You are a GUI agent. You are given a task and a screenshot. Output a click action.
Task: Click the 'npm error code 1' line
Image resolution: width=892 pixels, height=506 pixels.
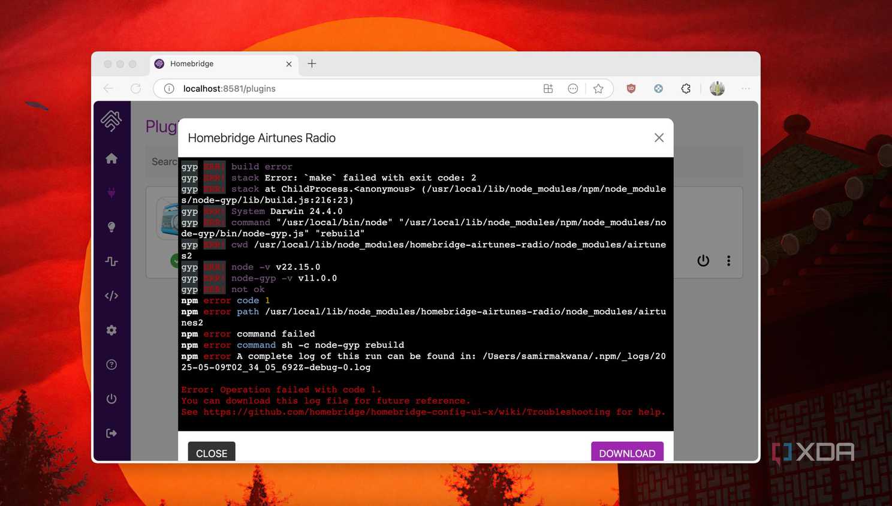click(x=225, y=300)
